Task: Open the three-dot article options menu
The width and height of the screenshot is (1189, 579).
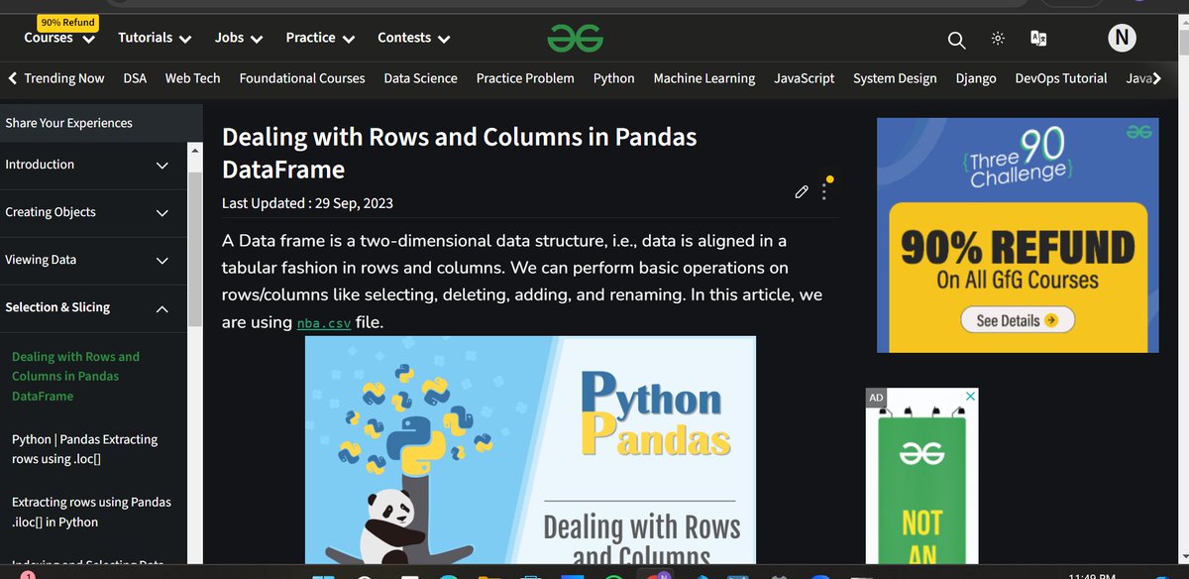Action: [824, 191]
